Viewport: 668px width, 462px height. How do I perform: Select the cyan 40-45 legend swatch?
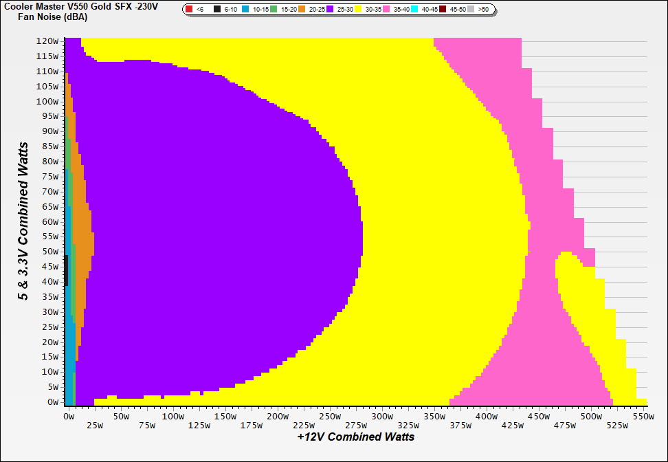pyautogui.click(x=414, y=10)
